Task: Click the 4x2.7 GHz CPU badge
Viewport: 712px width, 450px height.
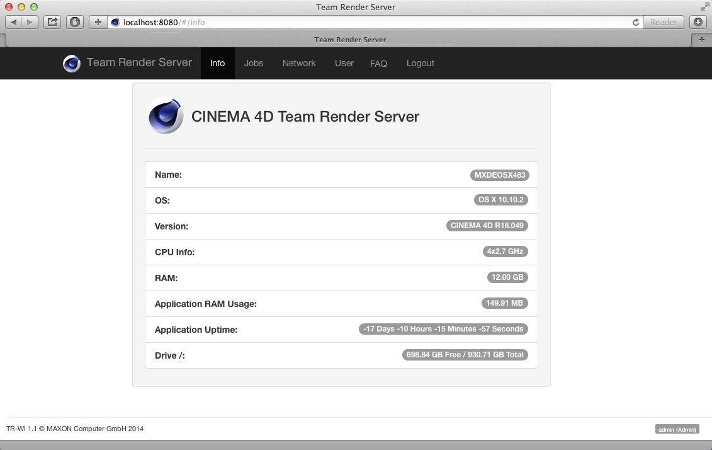Action: (x=505, y=251)
